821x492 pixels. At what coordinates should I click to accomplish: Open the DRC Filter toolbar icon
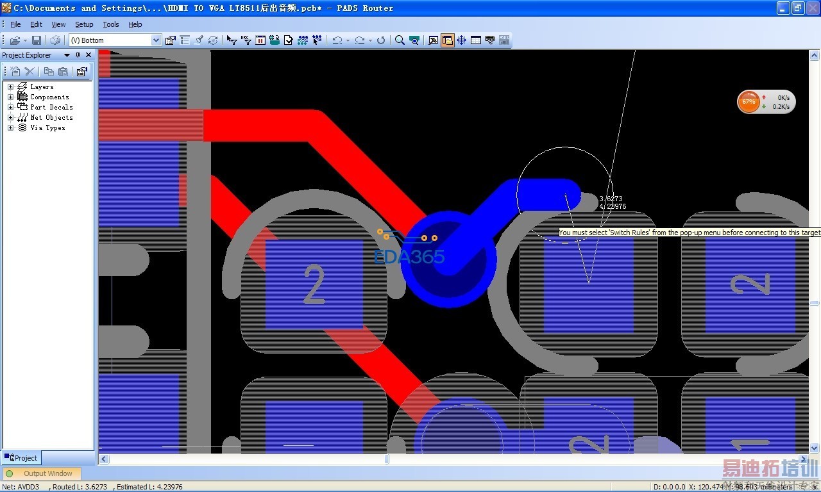click(x=246, y=40)
